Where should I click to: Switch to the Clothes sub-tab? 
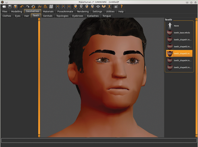(7, 16)
